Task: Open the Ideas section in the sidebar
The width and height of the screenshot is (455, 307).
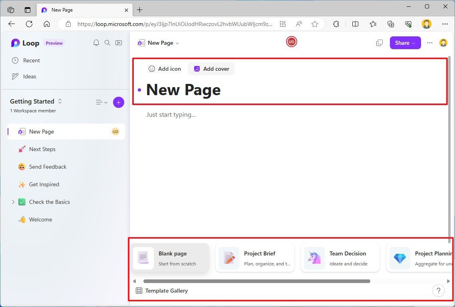Action: (x=28, y=76)
